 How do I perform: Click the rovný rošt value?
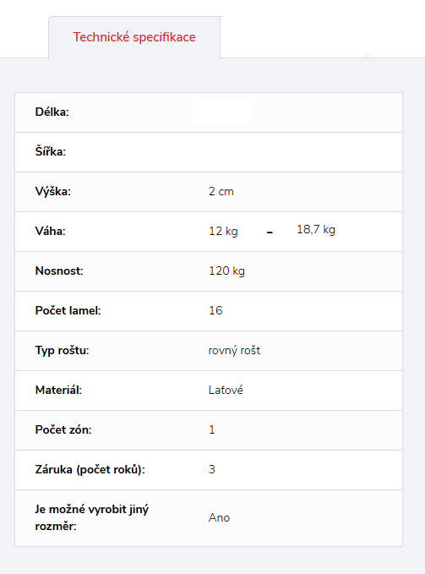point(234,350)
